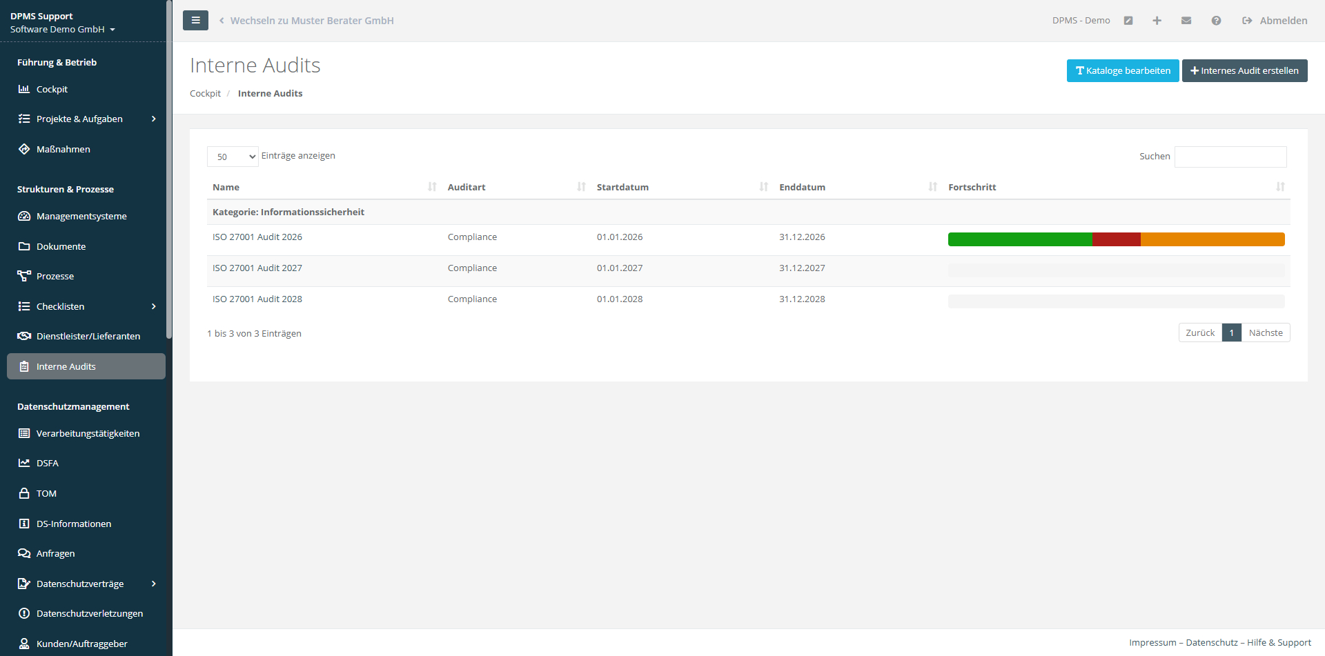The image size is (1325, 656).
Task: Expand the Projekte & Aufgaben submenu
Action: pos(153,119)
